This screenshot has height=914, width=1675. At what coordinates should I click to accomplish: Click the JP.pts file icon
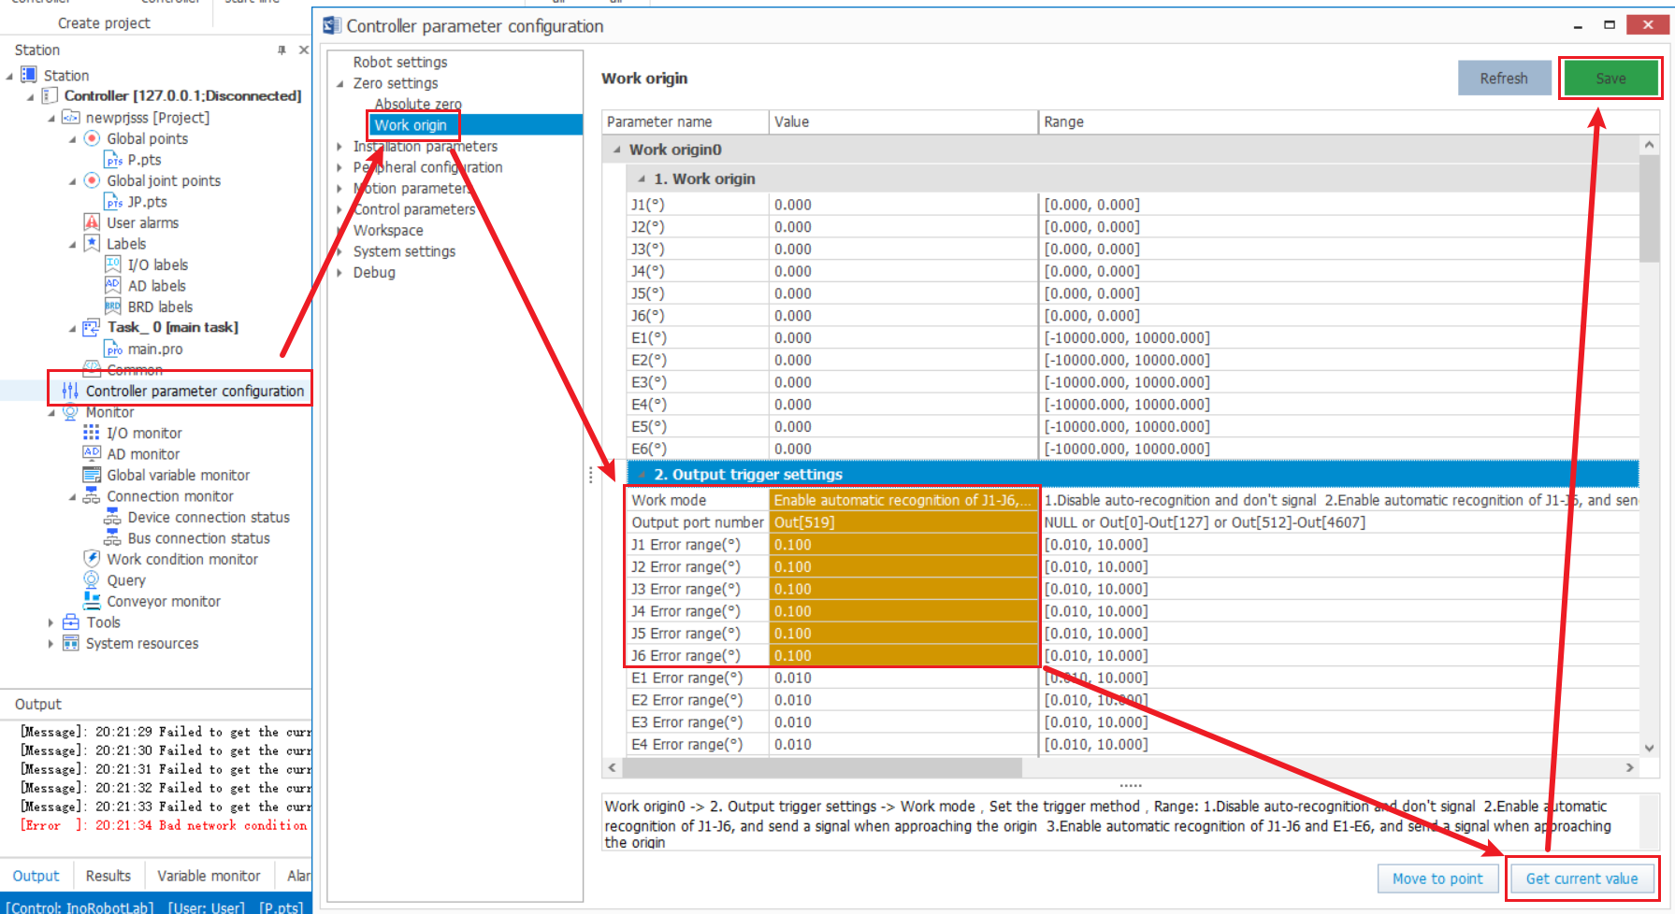click(113, 202)
